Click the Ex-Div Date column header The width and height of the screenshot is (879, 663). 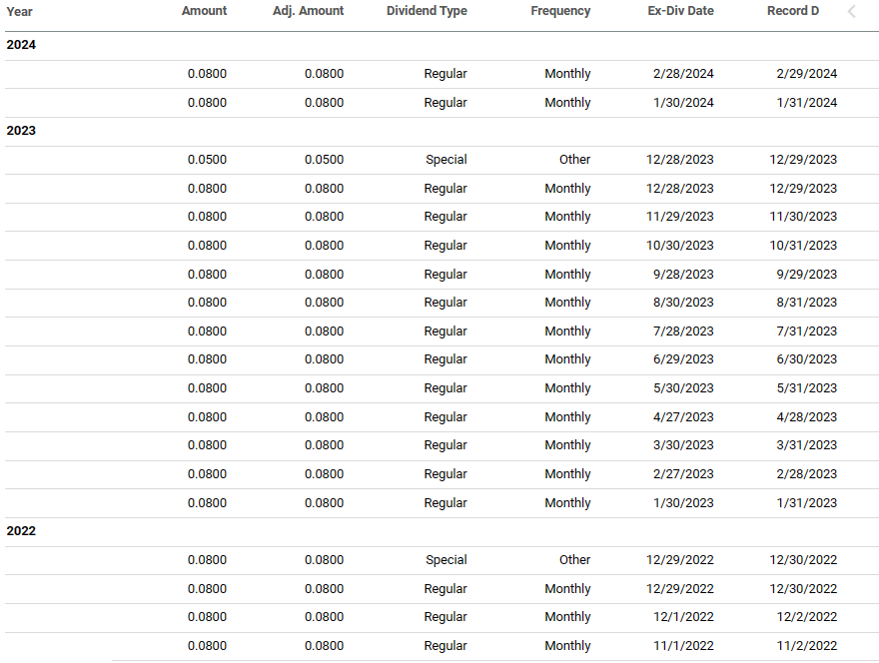point(680,11)
